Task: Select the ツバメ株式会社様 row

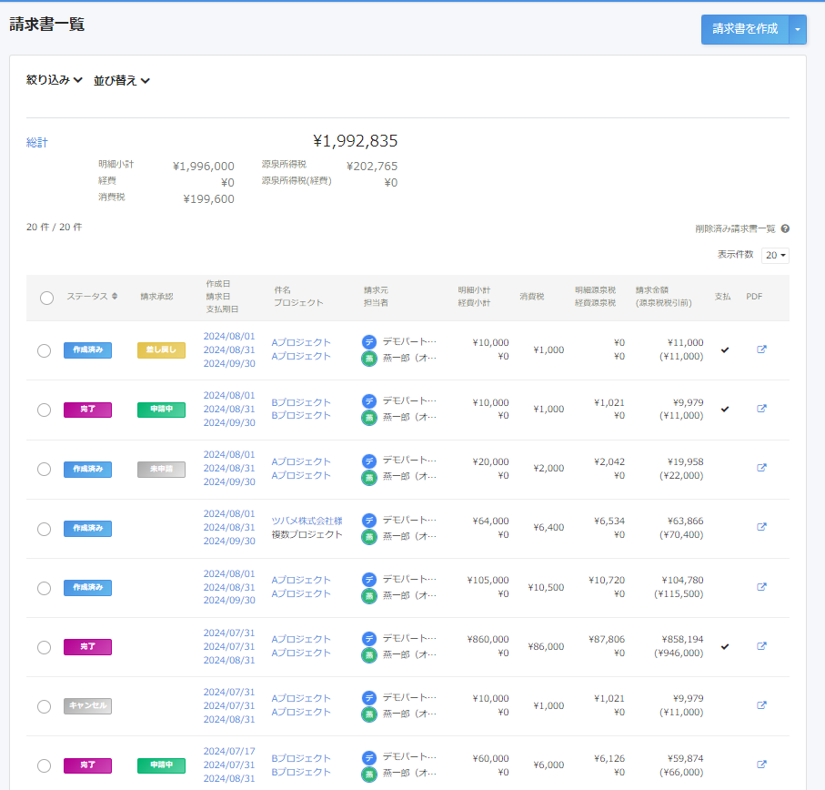Action: tap(45, 529)
